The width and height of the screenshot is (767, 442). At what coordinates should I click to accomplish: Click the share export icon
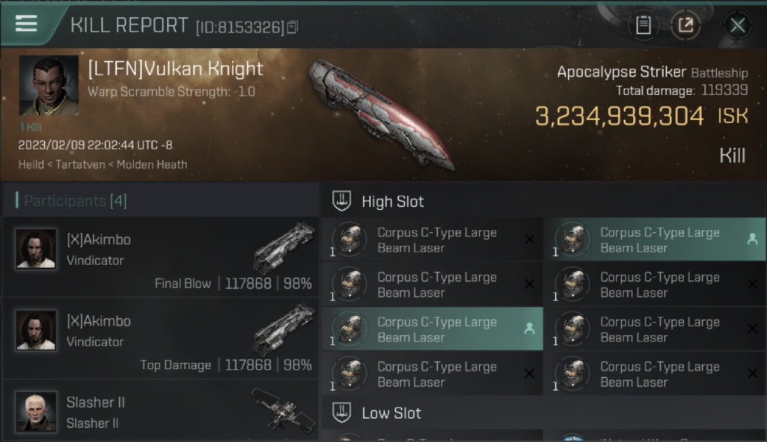point(686,25)
